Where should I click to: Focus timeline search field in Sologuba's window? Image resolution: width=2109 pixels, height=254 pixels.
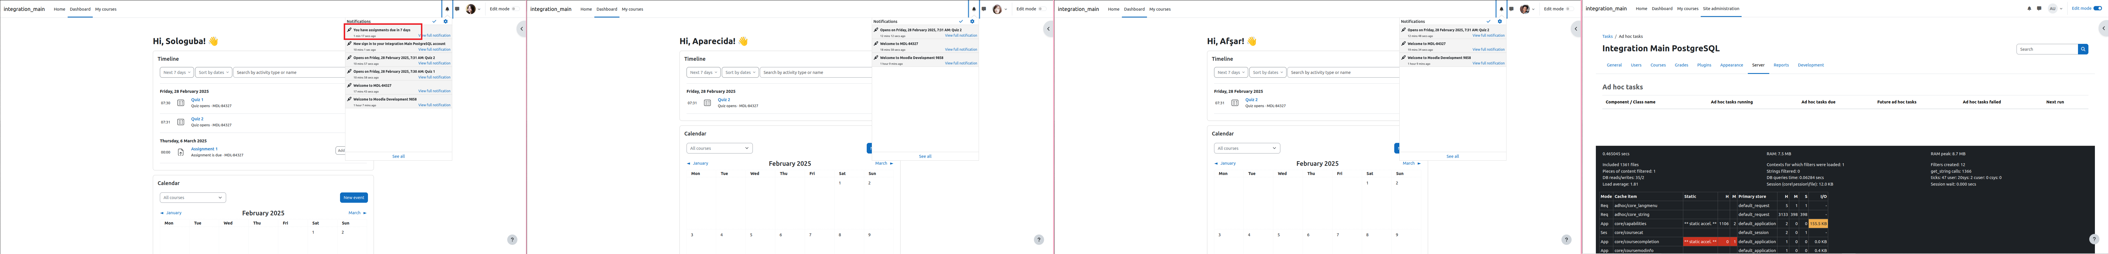click(x=289, y=73)
